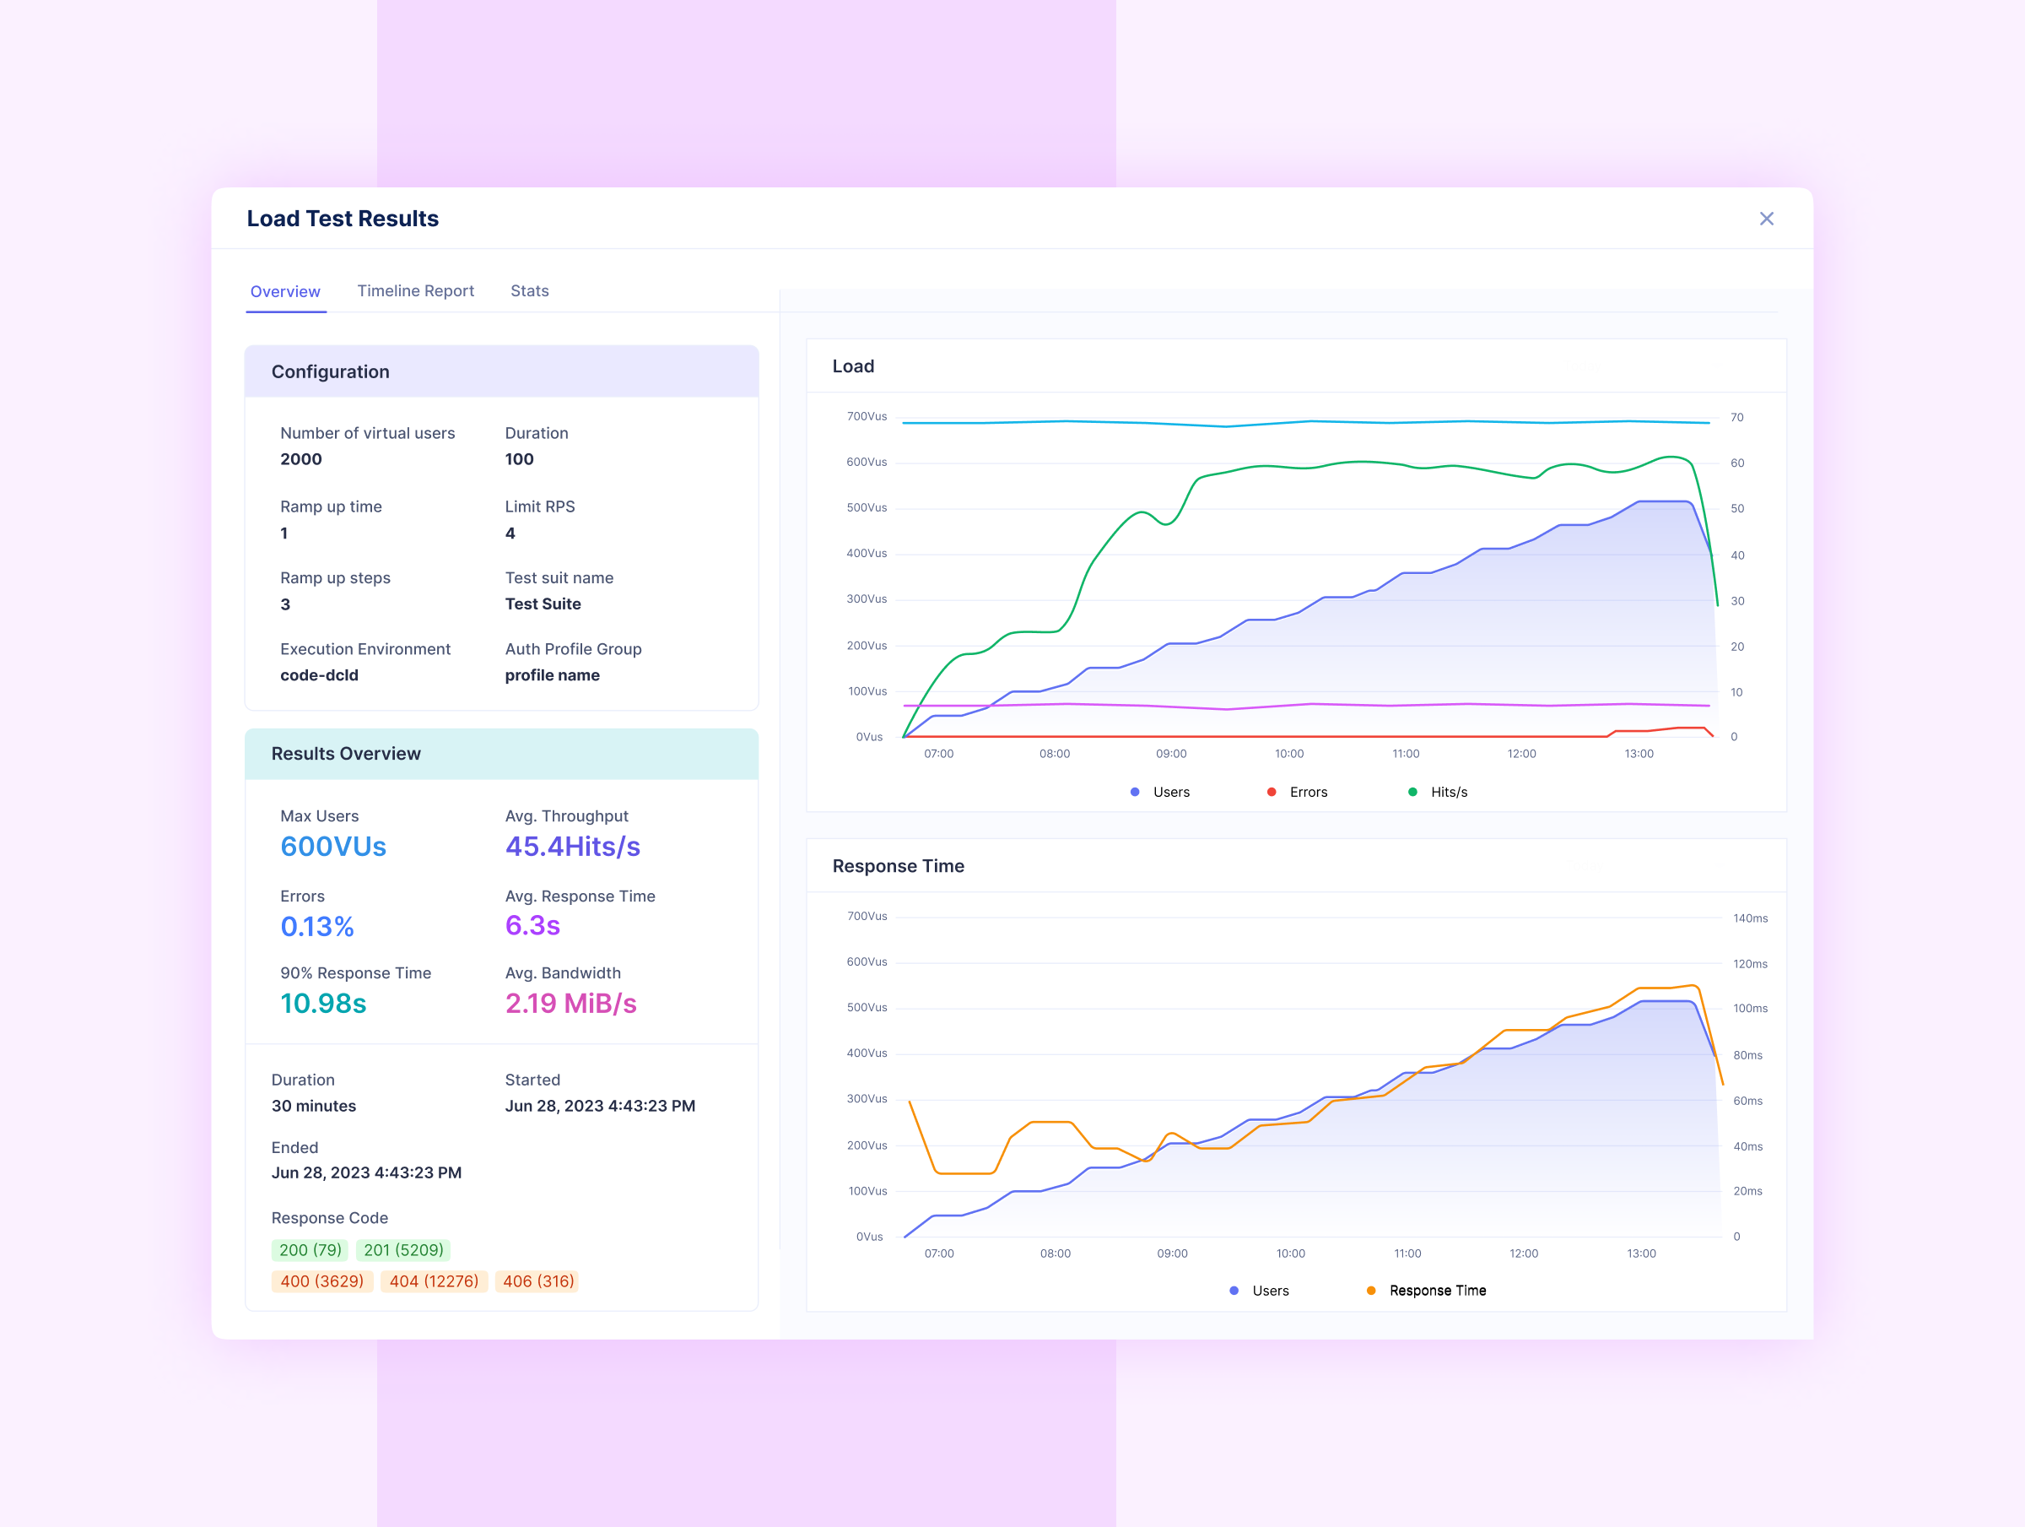Switch to the Timeline Report tab
Image resolution: width=2025 pixels, height=1527 pixels.
coord(415,290)
